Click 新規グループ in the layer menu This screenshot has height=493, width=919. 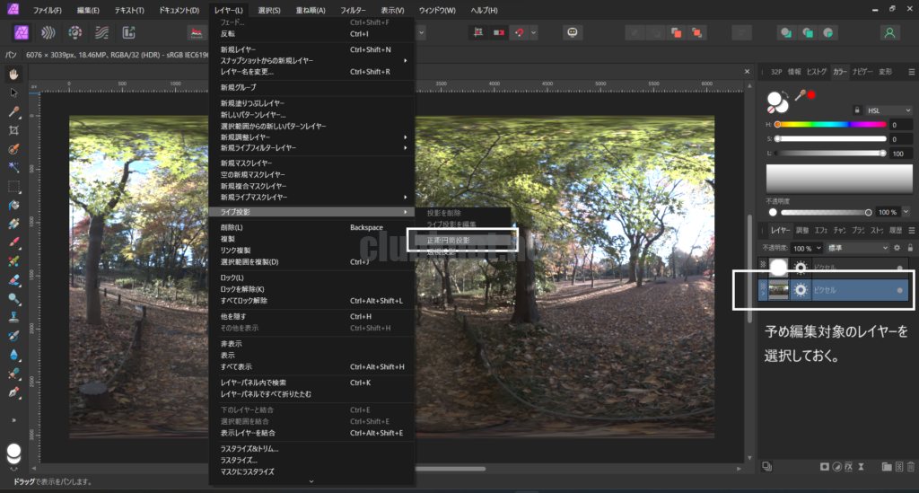[239, 87]
